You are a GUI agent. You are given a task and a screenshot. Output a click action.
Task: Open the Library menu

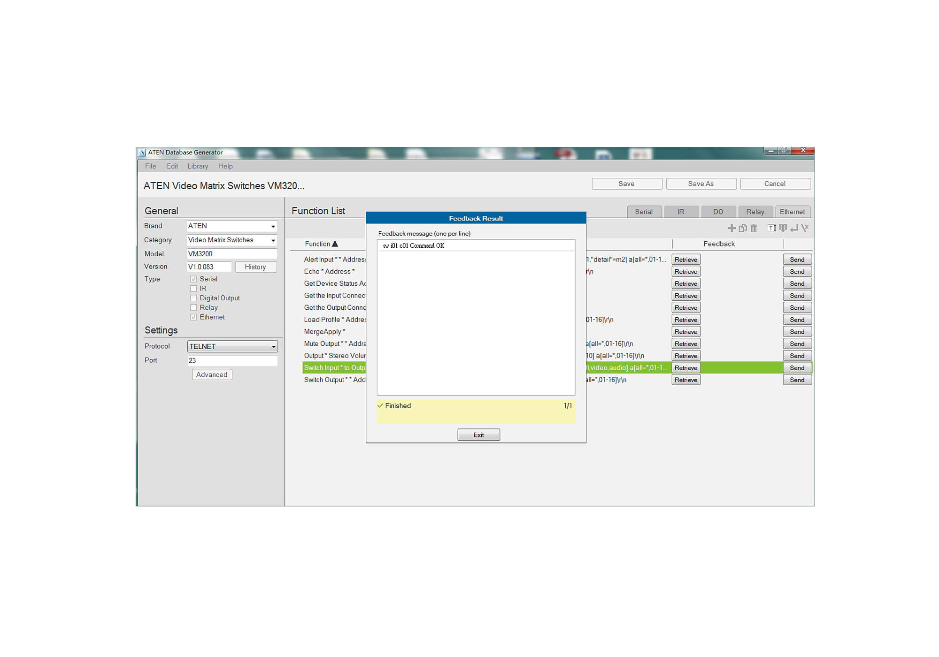pos(198,166)
